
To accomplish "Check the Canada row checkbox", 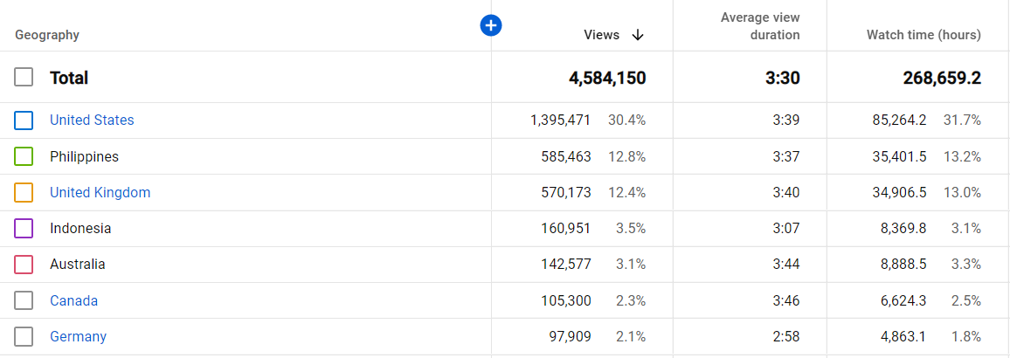I will point(24,300).
